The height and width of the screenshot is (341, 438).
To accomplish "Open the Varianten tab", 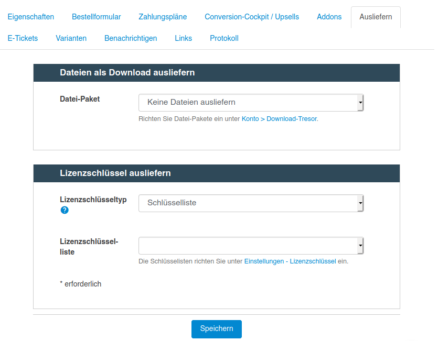I will point(71,38).
